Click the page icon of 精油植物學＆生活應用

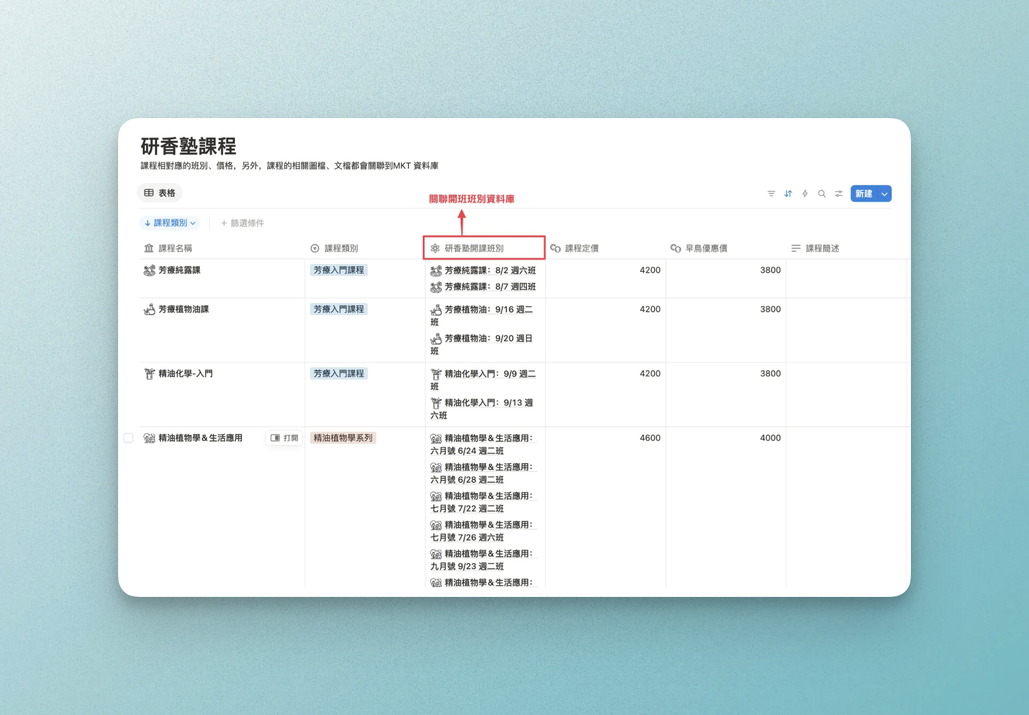tap(149, 438)
